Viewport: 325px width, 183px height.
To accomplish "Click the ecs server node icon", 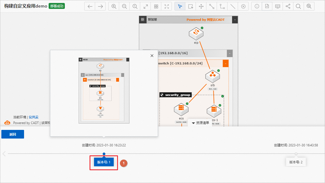I will (181, 109).
